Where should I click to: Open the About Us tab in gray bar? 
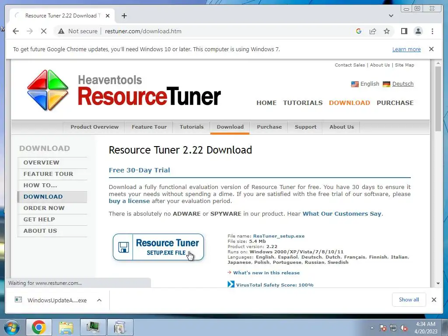click(x=341, y=127)
